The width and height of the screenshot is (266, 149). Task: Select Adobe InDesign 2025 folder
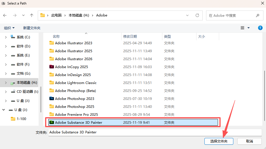[73, 75]
